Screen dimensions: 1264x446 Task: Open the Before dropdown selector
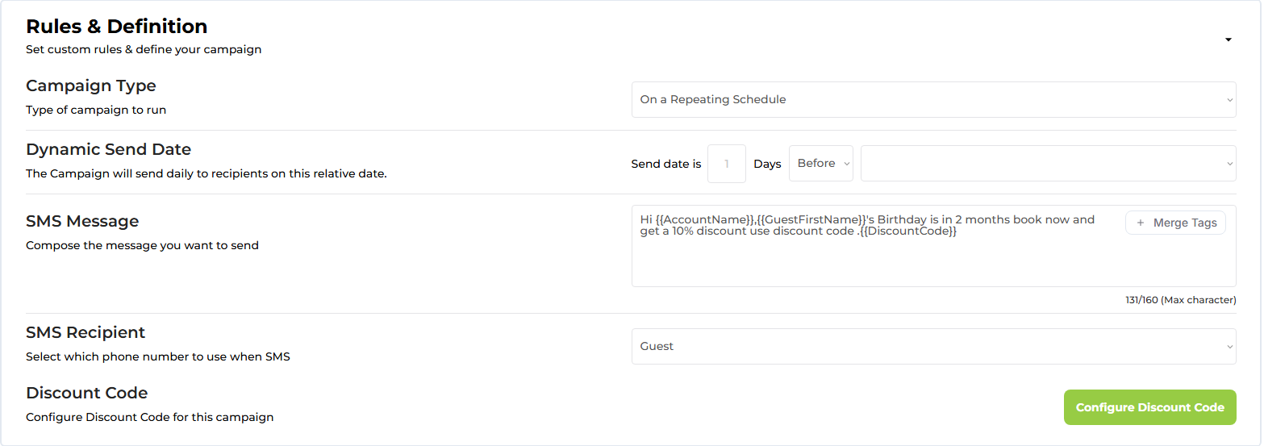[x=821, y=164]
